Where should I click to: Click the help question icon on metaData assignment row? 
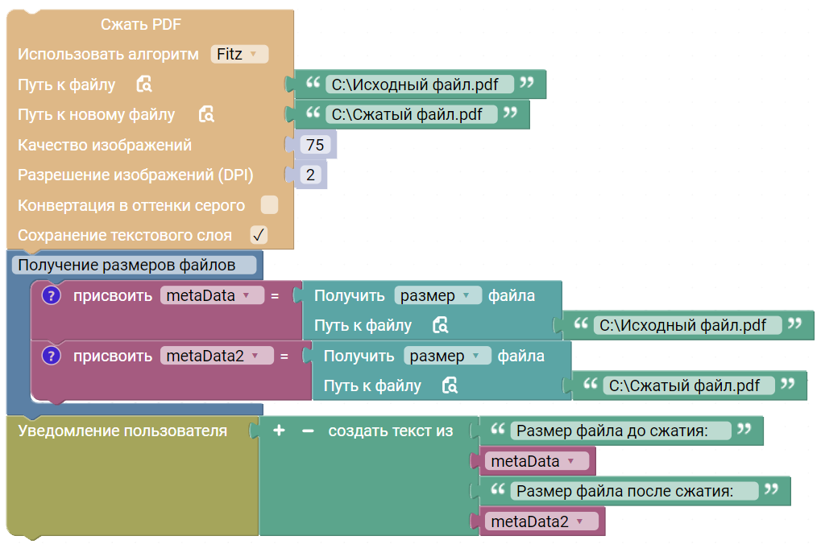coord(52,295)
